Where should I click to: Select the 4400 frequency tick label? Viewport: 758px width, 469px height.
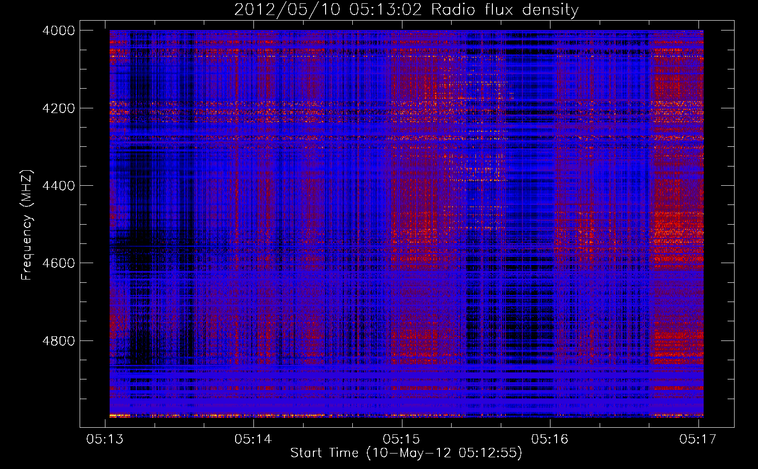pyautogui.click(x=59, y=186)
